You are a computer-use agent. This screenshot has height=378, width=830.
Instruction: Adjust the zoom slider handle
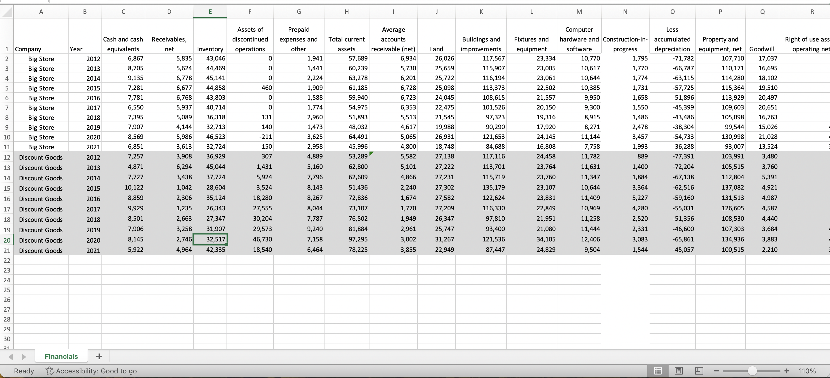pos(752,371)
